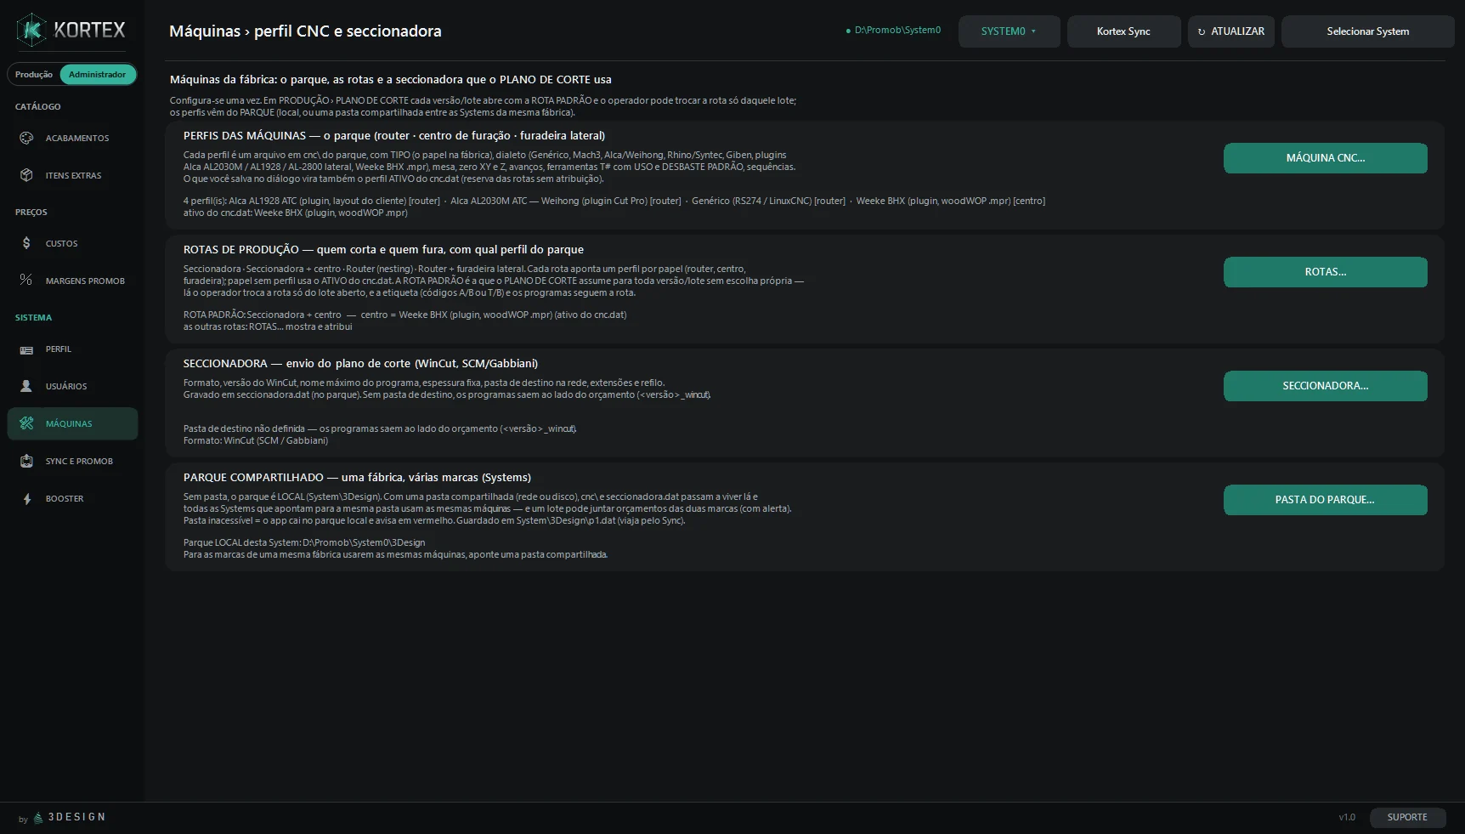Open SUPORTE in the footer
Screen dimensions: 1465x834
click(1407, 817)
